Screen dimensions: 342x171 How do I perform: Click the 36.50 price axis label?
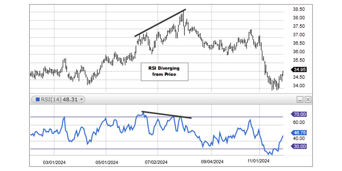(x=299, y=43)
